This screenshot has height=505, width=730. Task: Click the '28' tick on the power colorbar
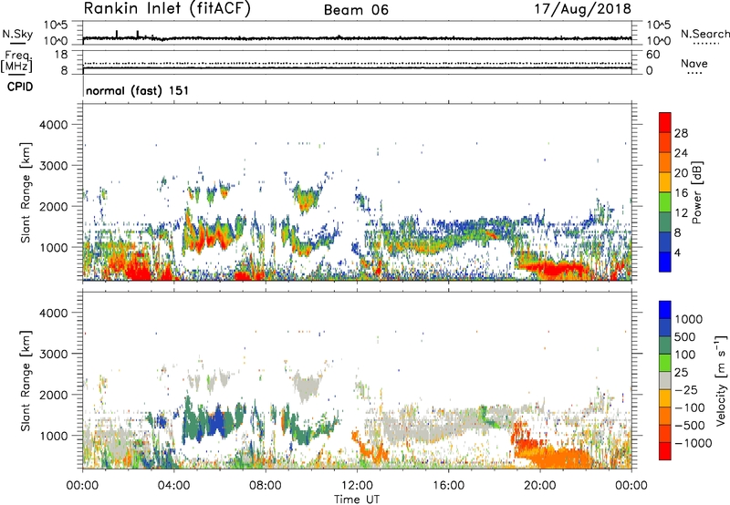681,133
